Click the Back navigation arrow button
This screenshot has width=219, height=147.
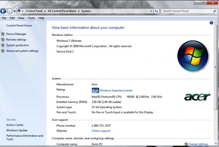click(x=3, y=11)
